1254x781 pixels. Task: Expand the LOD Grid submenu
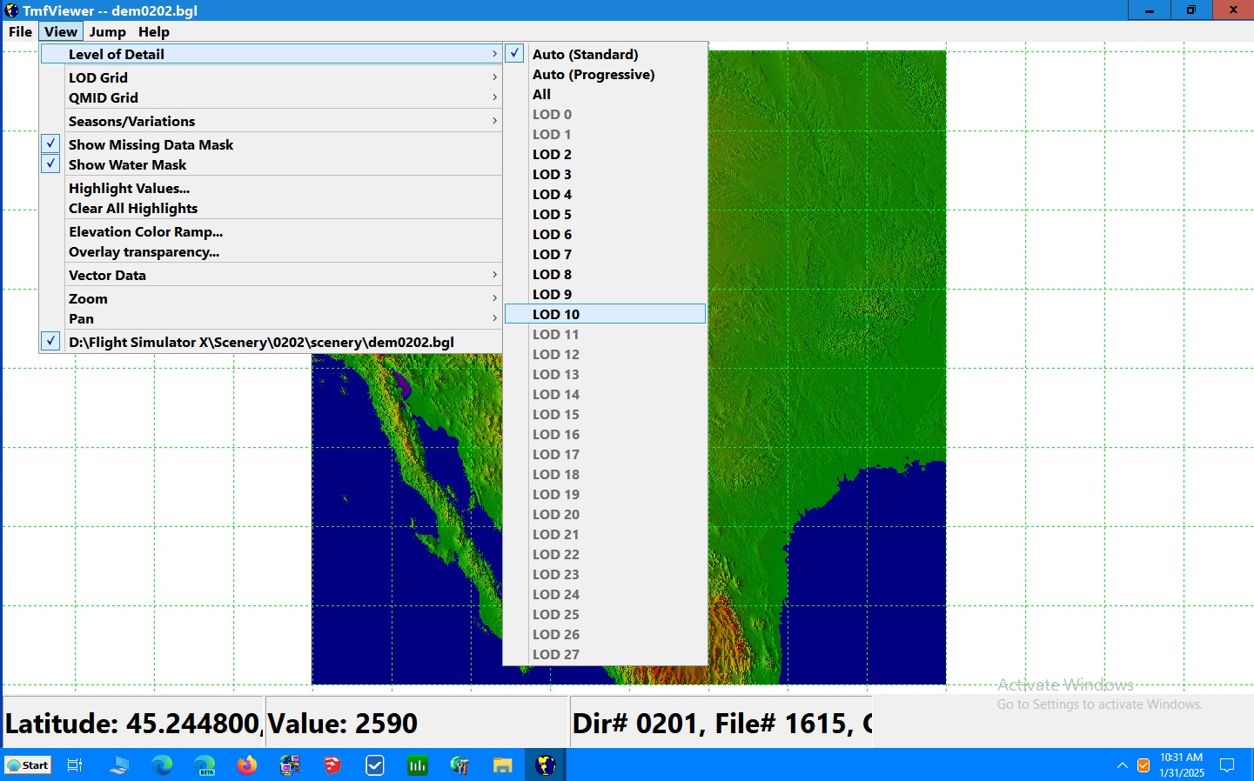tap(98, 77)
